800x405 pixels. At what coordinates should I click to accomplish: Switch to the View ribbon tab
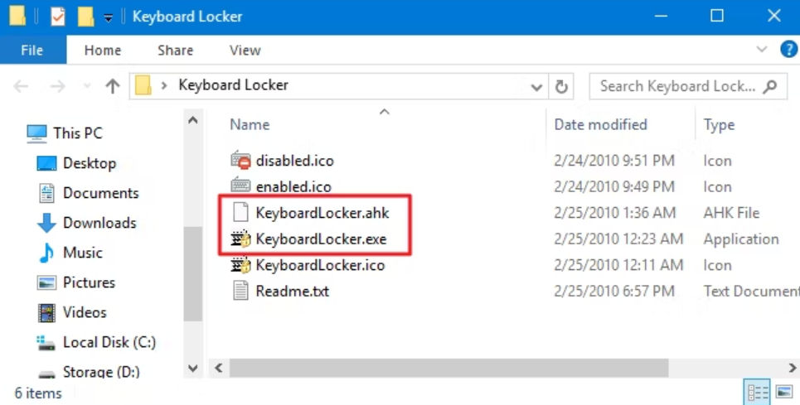[245, 50]
